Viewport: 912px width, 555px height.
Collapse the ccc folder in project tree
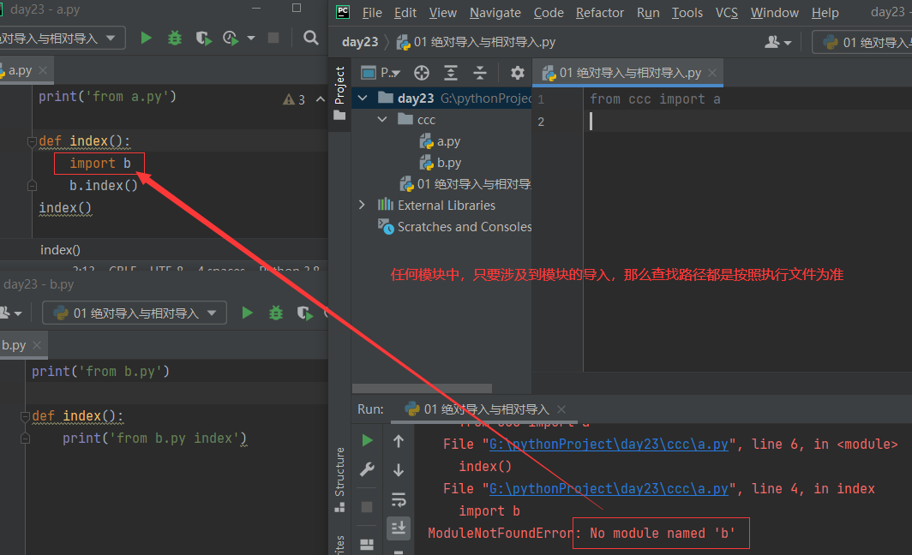382,120
